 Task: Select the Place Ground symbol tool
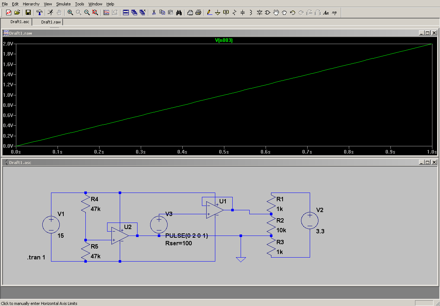(217, 13)
